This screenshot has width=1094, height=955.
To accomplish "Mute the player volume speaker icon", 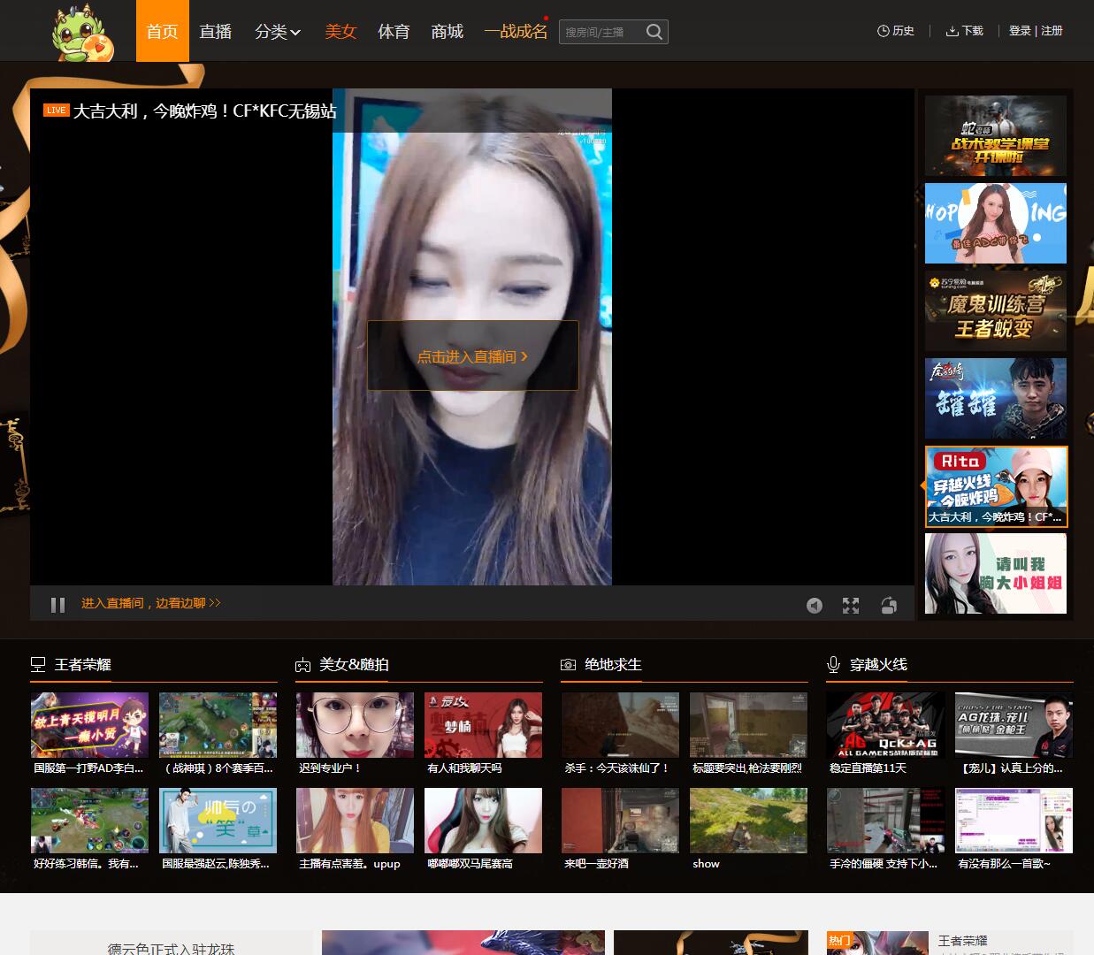I will click(x=815, y=605).
